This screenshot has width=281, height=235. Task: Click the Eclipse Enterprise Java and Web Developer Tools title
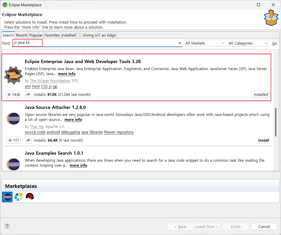point(83,62)
